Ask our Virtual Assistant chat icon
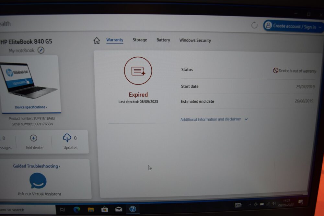Image resolution: width=324 pixels, height=216 pixels. pos(38,181)
